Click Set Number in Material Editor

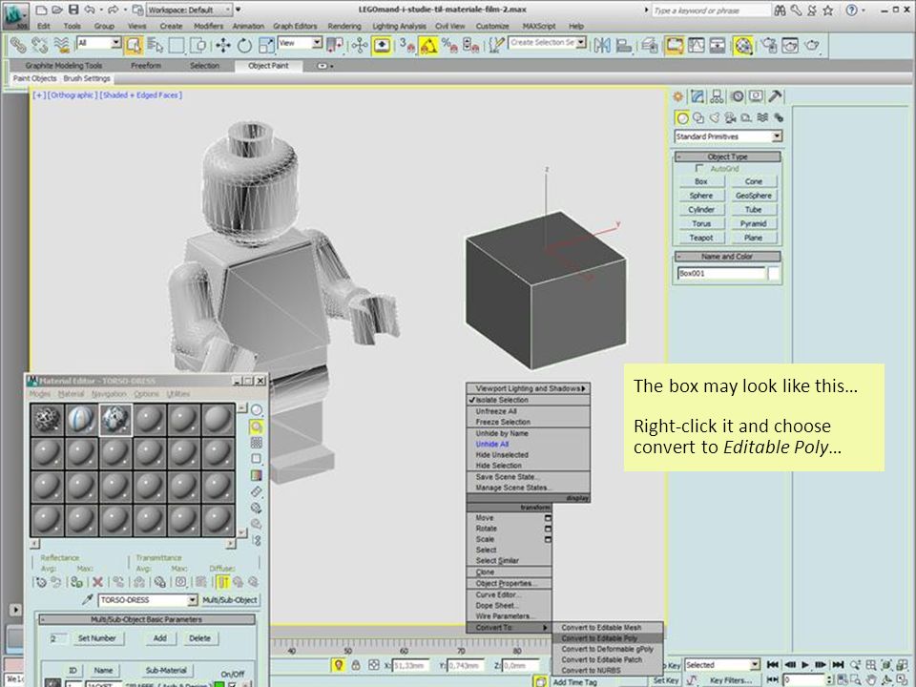97,638
